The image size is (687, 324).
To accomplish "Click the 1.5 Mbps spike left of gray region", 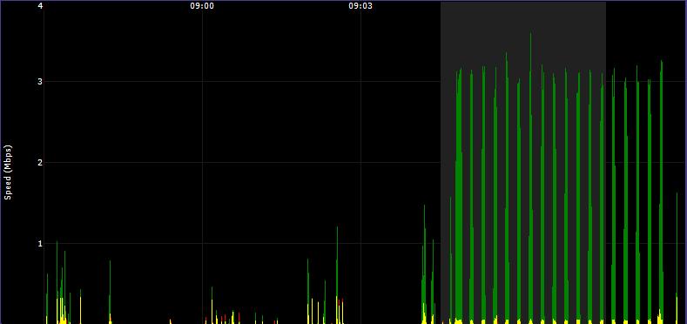I will pos(424,263).
